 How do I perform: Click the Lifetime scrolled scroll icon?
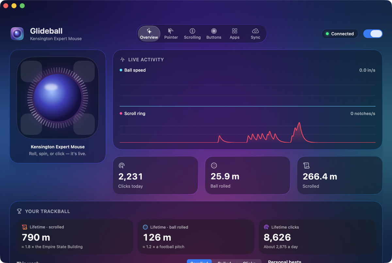point(24,227)
